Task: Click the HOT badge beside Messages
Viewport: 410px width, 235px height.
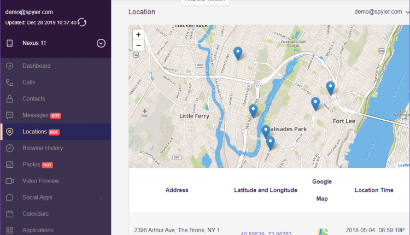Action: (x=55, y=116)
